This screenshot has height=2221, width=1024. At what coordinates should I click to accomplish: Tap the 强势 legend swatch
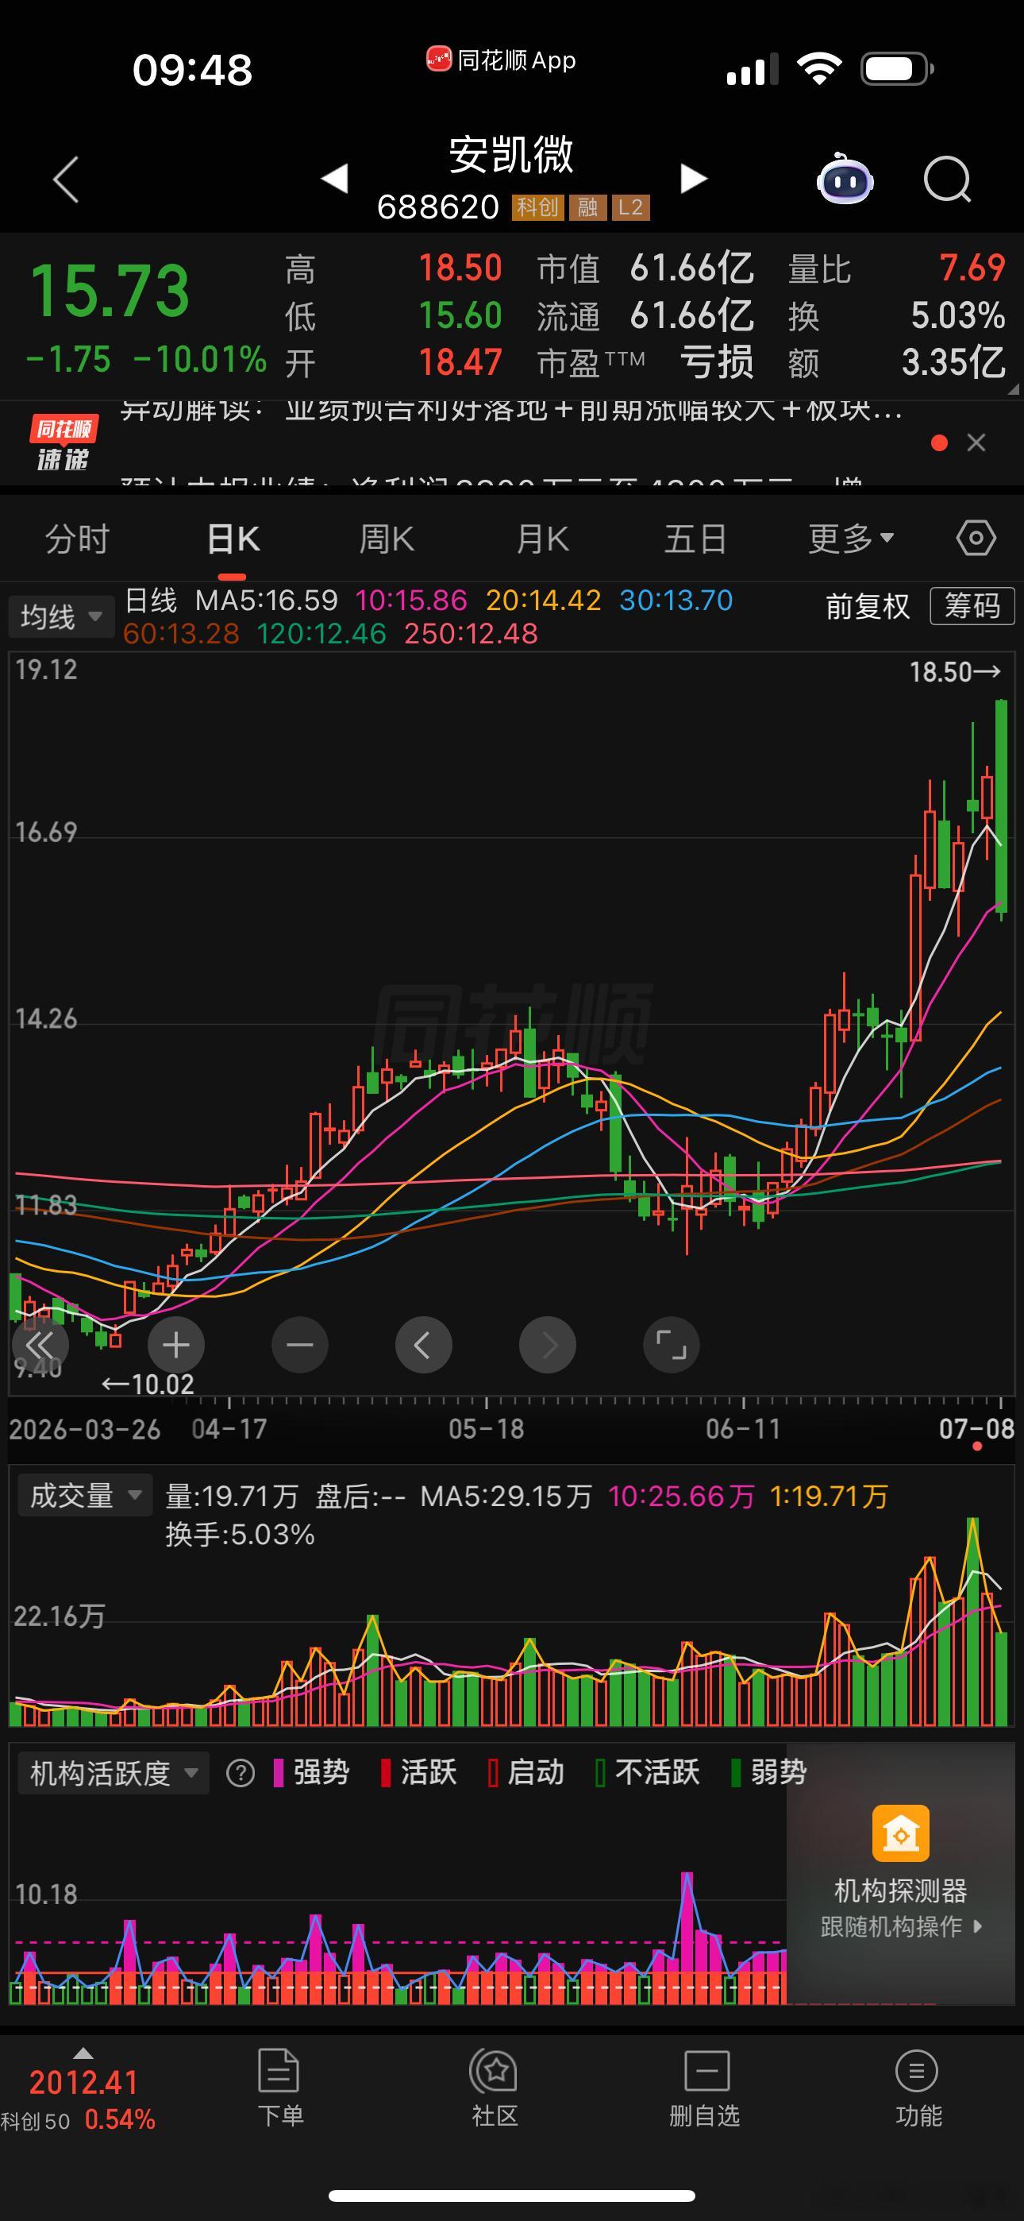pos(279,1773)
